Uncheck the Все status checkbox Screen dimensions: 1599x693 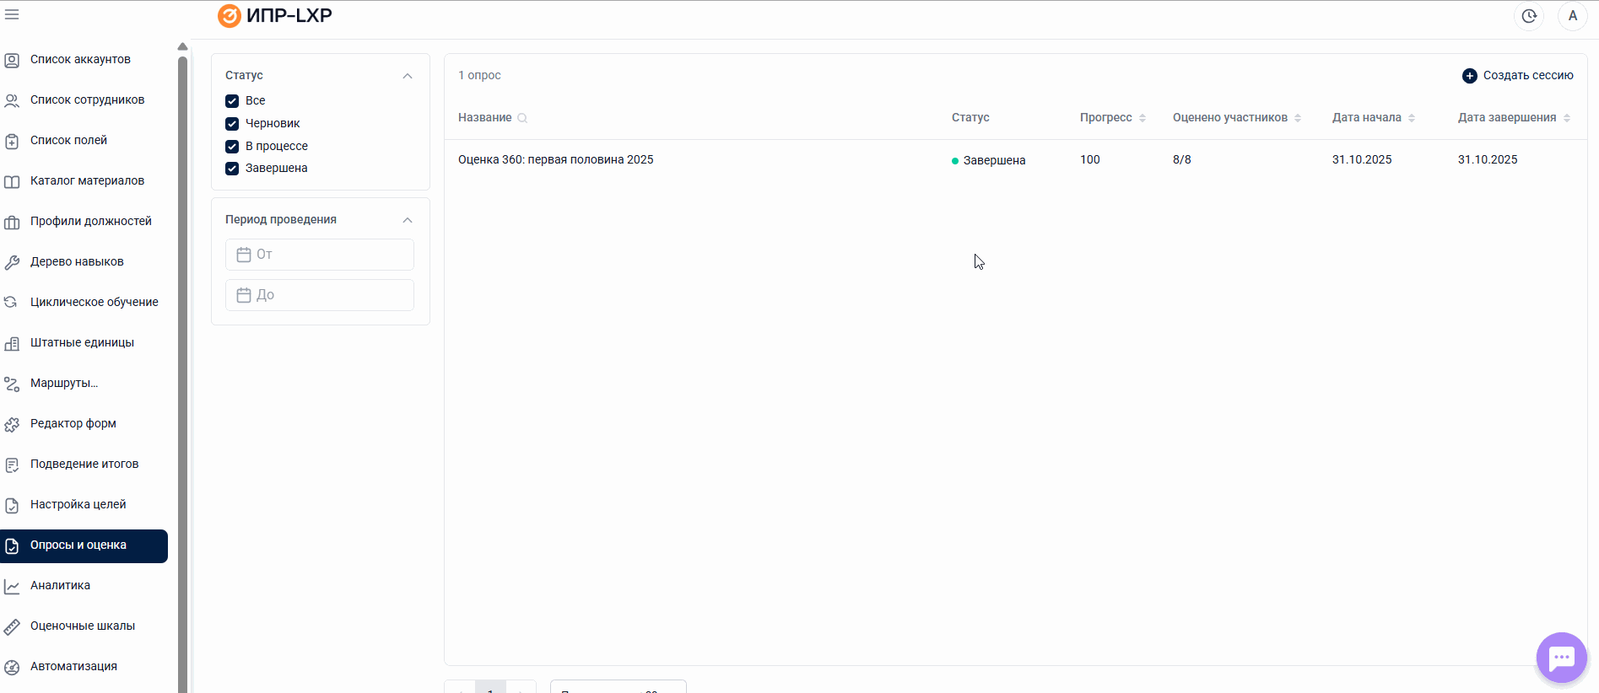(232, 101)
